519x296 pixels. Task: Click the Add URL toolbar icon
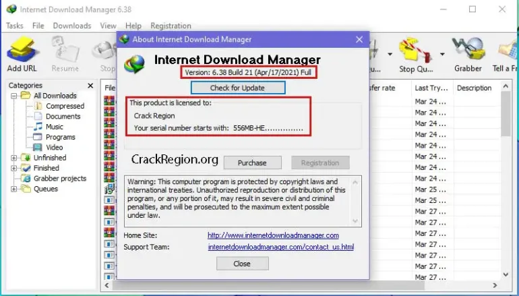[22, 54]
